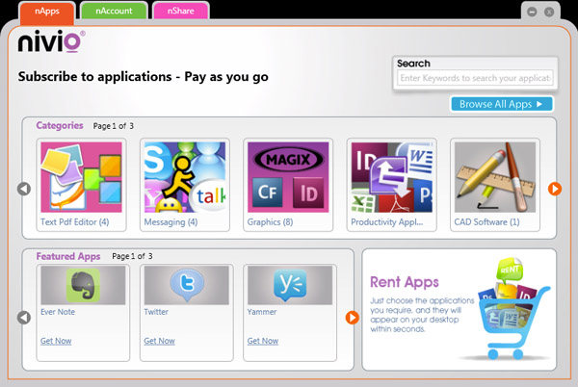The image size is (578, 387).
Task: Click the Ever Note app name
Action: pos(58,312)
